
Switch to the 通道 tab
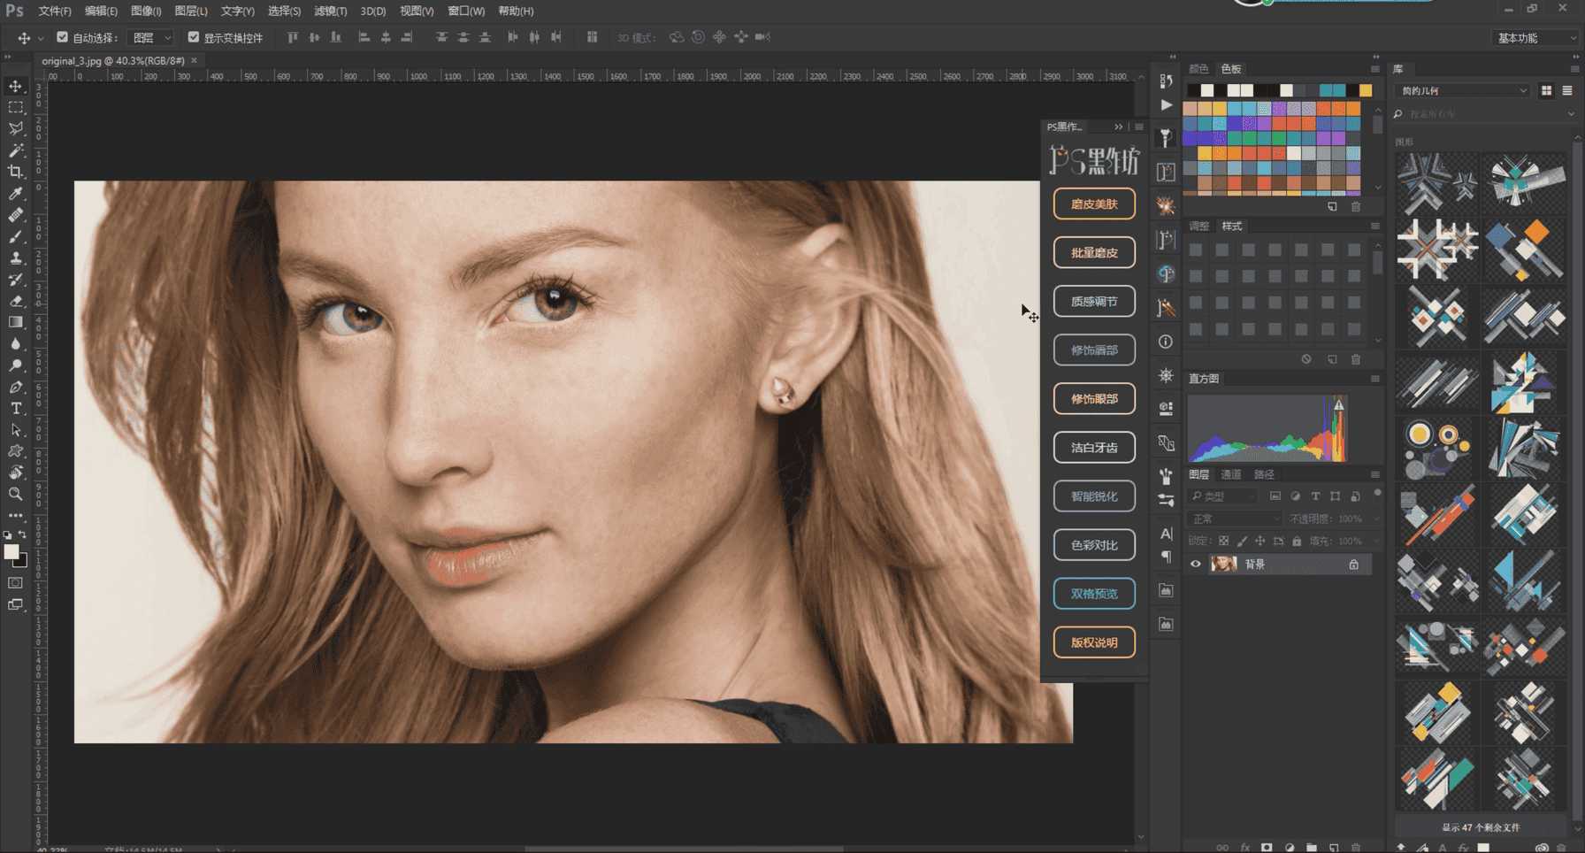[x=1231, y=474]
